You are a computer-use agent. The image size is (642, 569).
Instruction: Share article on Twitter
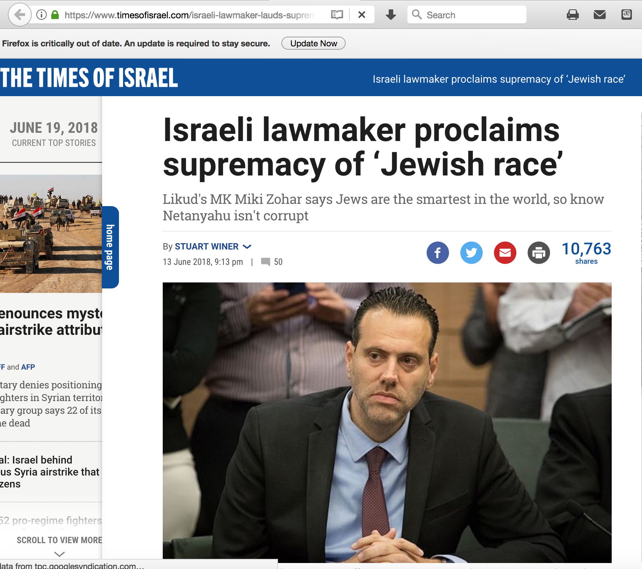pos(471,253)
